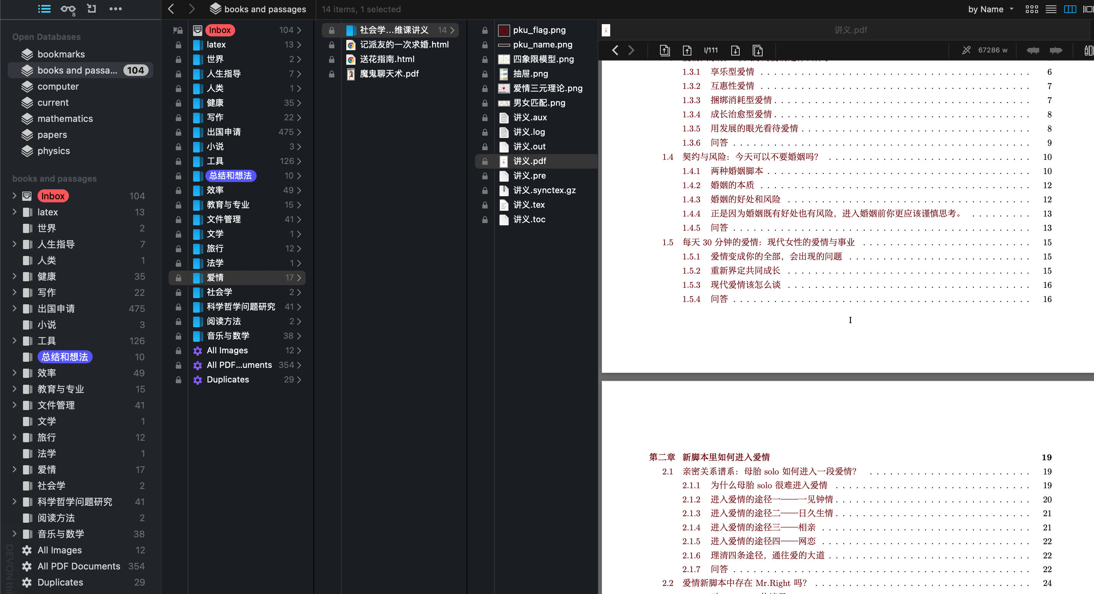Switch to the cover flow view icon
This screenshot has height=594, width=1094.
point(1089,9)
